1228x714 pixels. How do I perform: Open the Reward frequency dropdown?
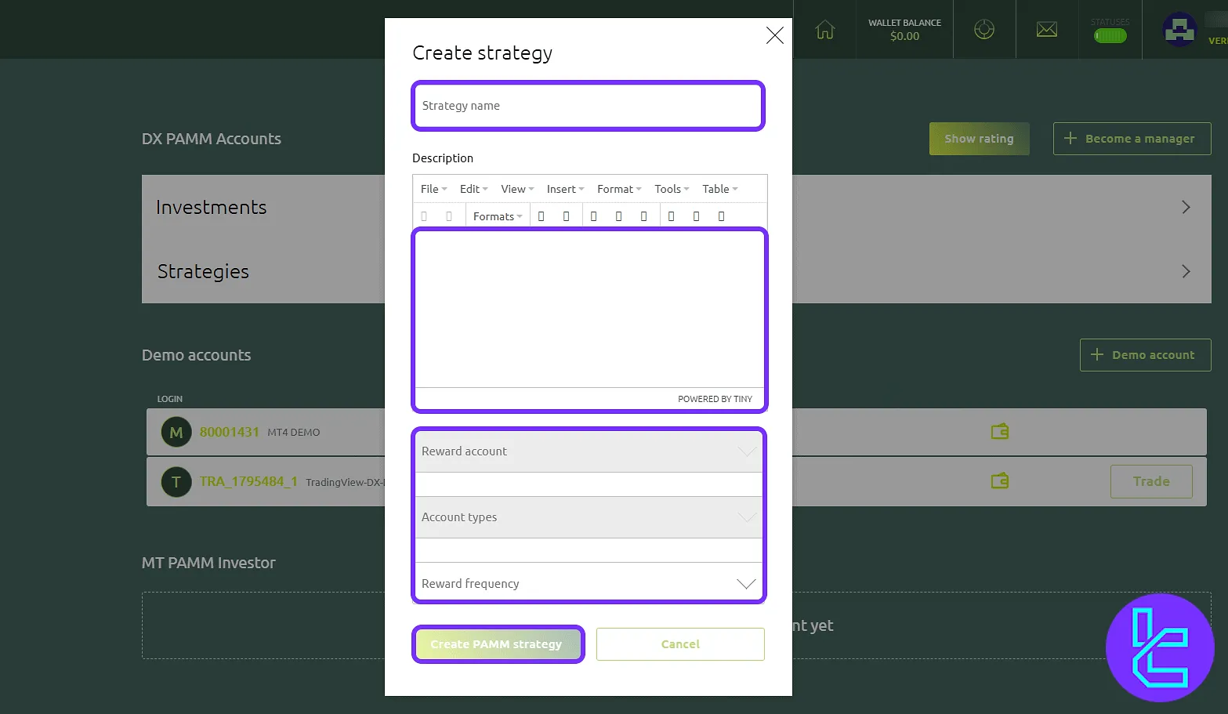[588, 583]
